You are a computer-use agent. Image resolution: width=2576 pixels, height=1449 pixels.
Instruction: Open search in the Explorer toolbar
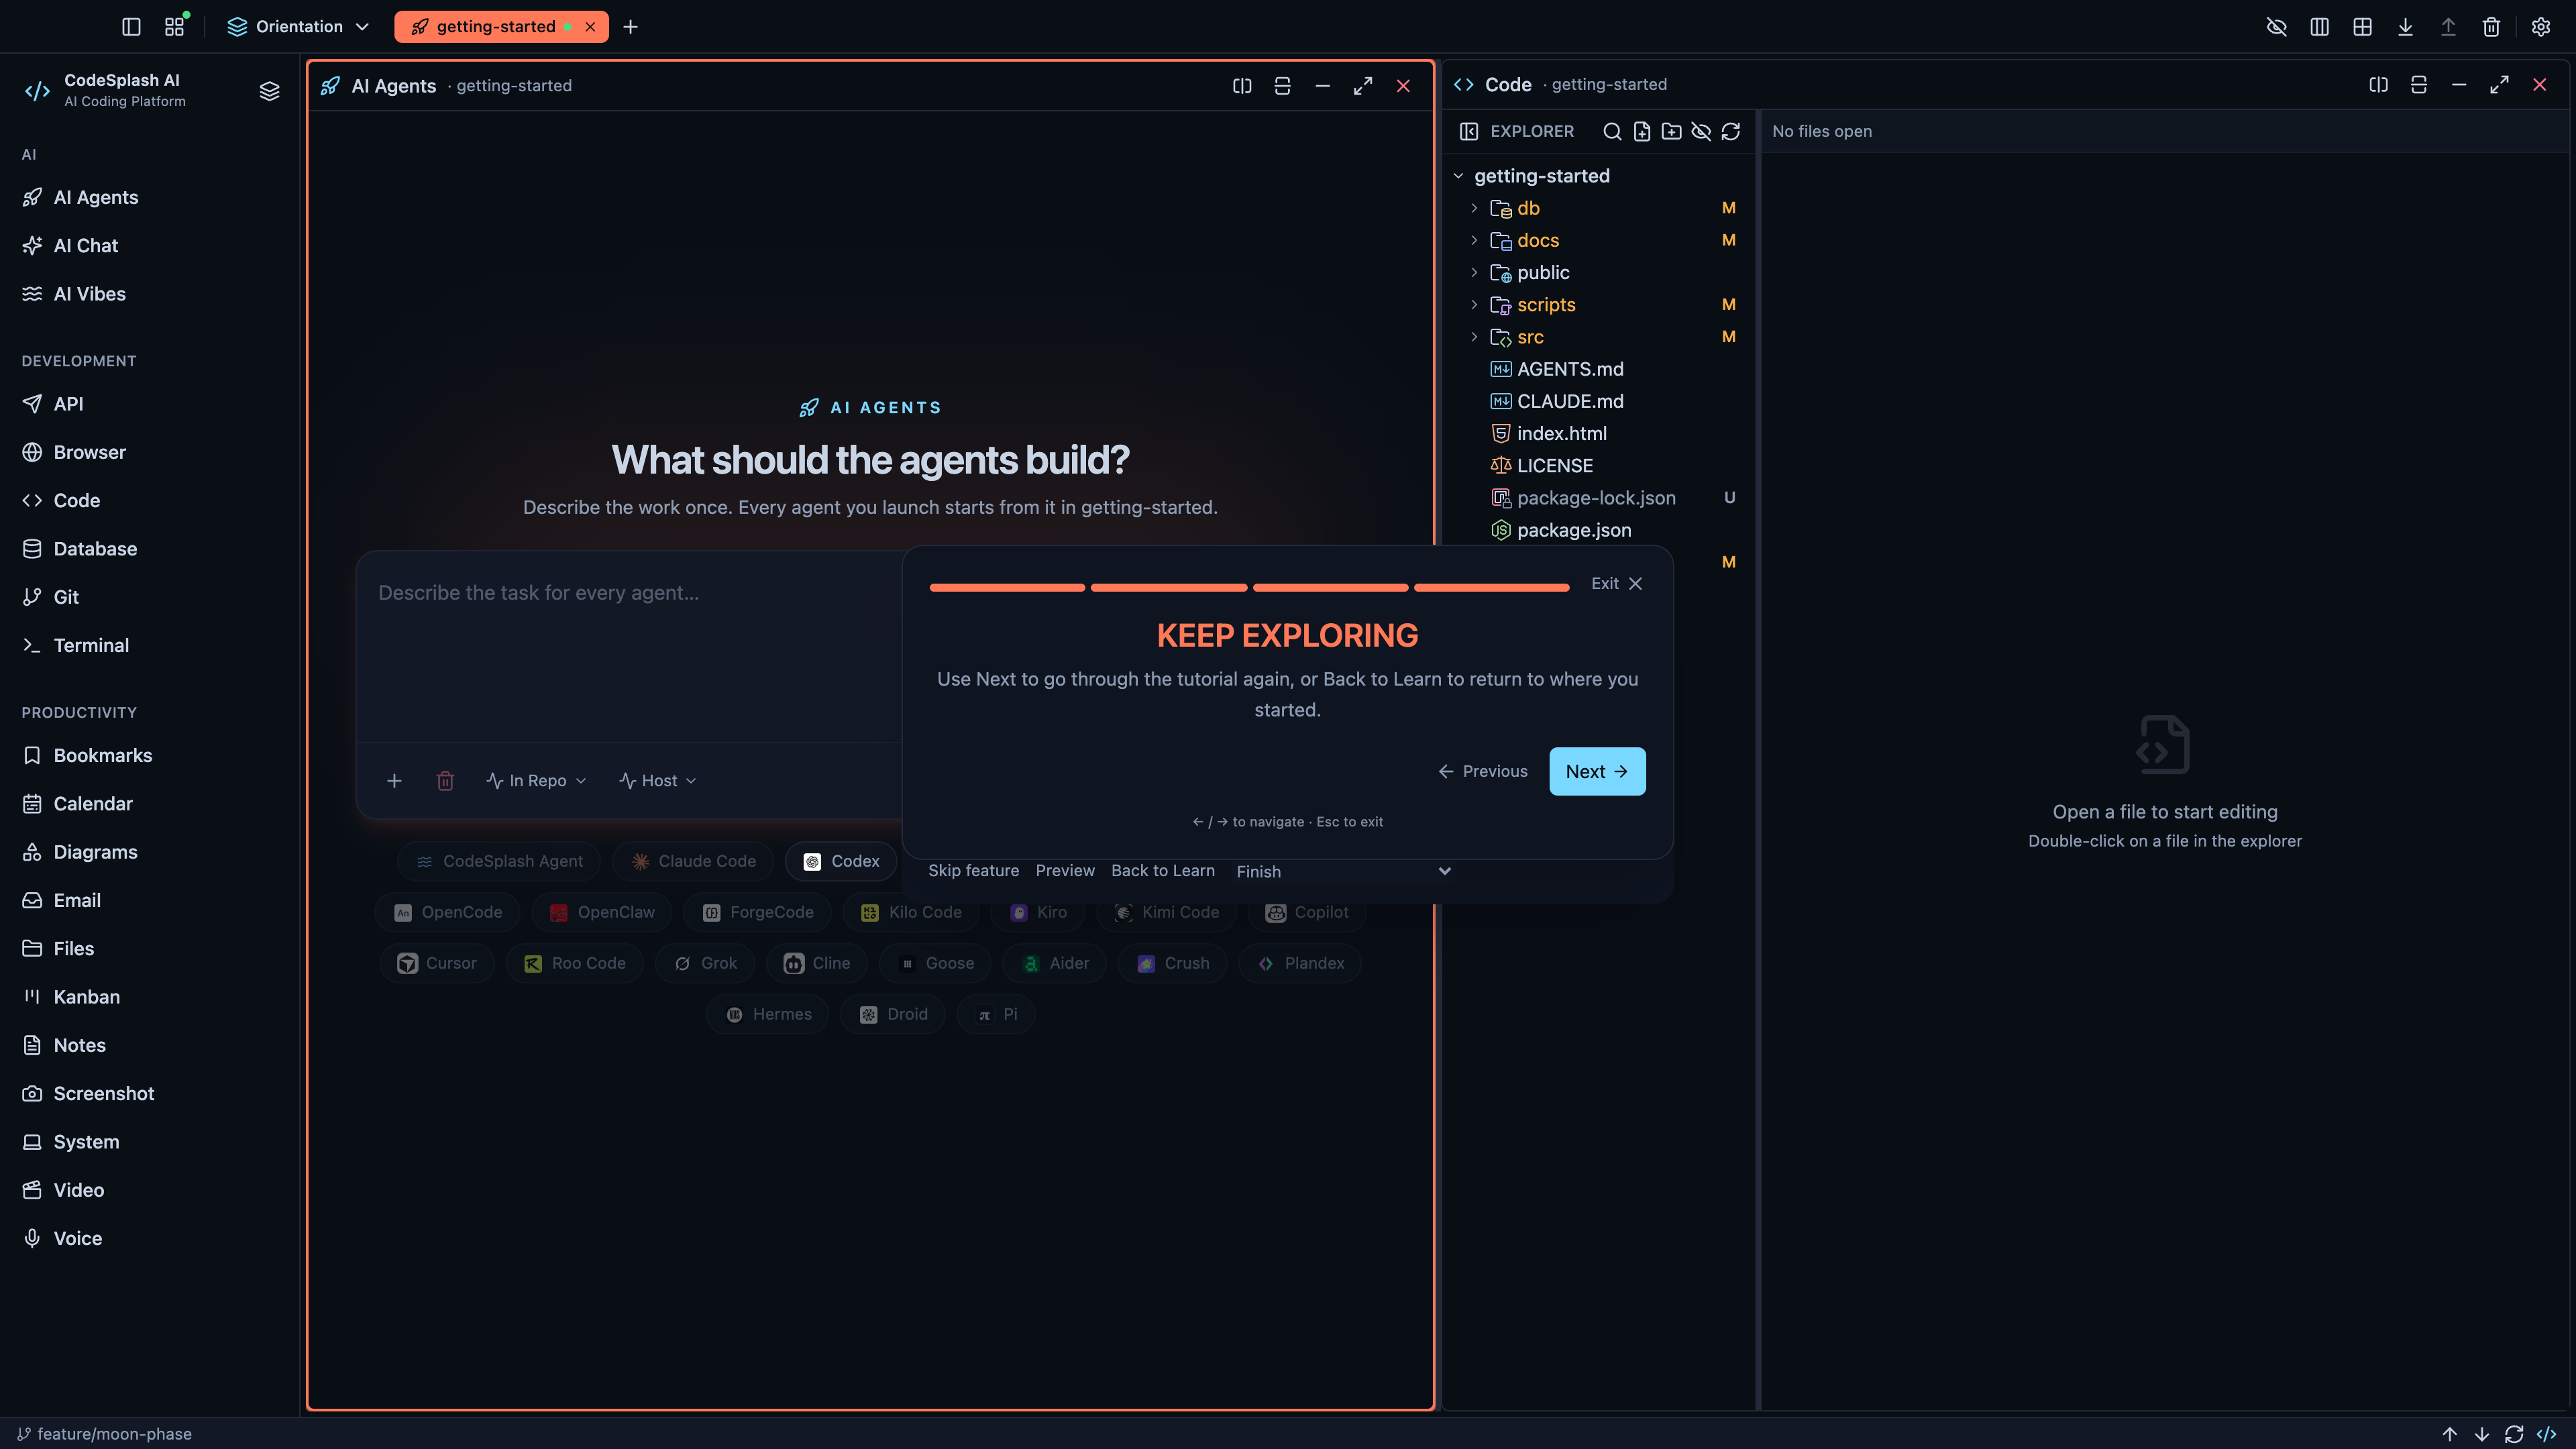click(1612, 131)
